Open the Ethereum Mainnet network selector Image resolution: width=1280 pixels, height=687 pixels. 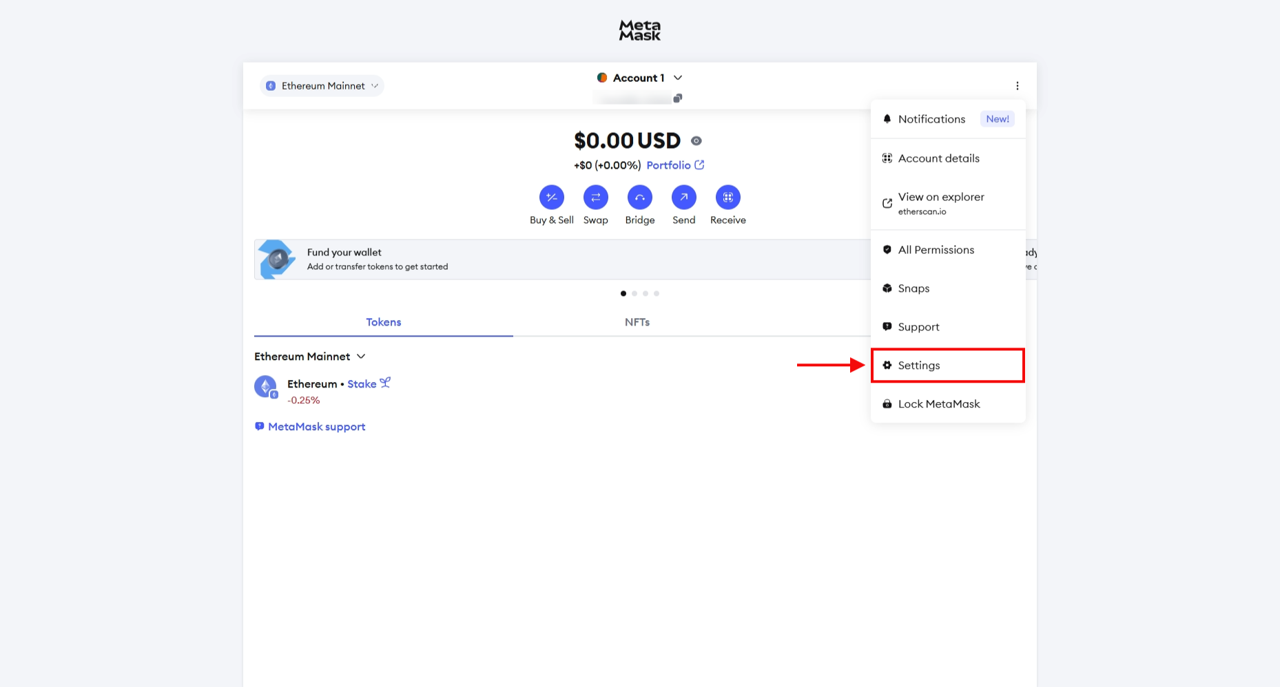point(322,86)
